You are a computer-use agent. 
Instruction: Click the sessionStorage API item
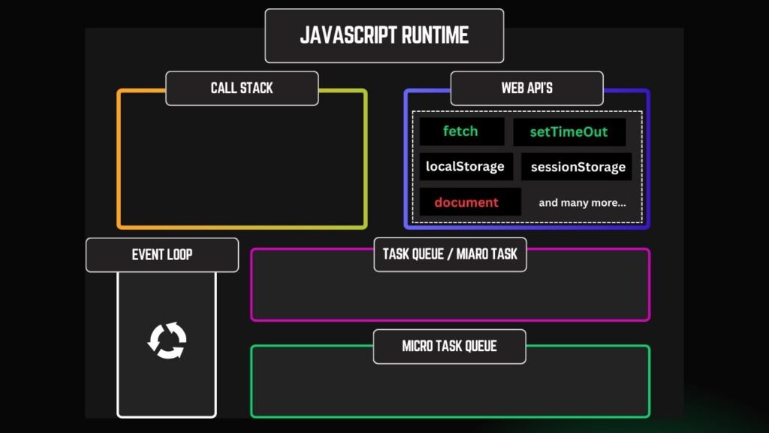click(578, 167)
